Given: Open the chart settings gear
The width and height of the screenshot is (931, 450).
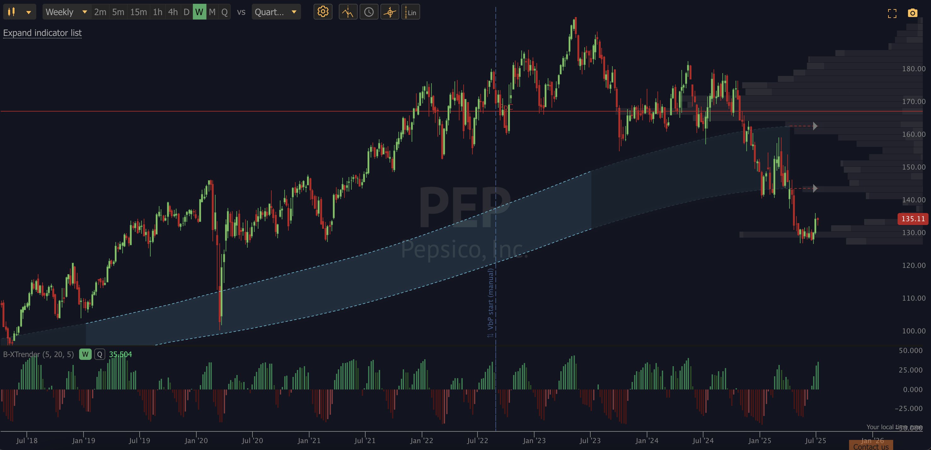Looking at the screenshot, I should point(323,12).
